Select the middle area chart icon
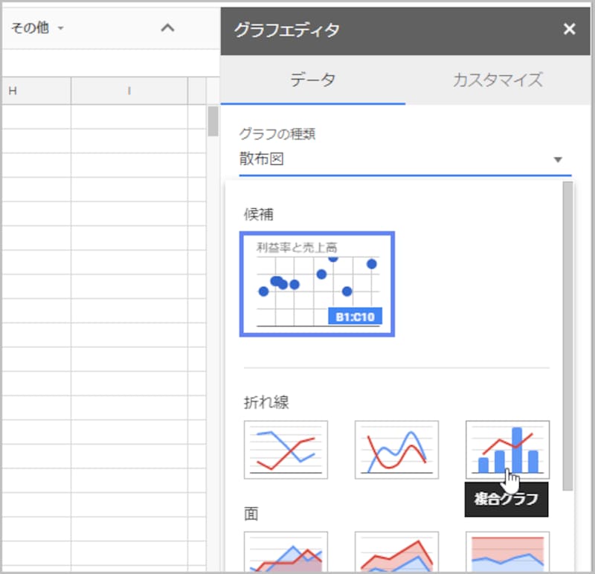Viewport: 595px width, 574px height. tap(396, 550)
